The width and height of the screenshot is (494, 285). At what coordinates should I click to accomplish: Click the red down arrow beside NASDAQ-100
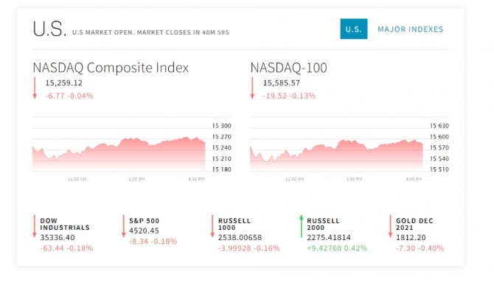(252, 88)
